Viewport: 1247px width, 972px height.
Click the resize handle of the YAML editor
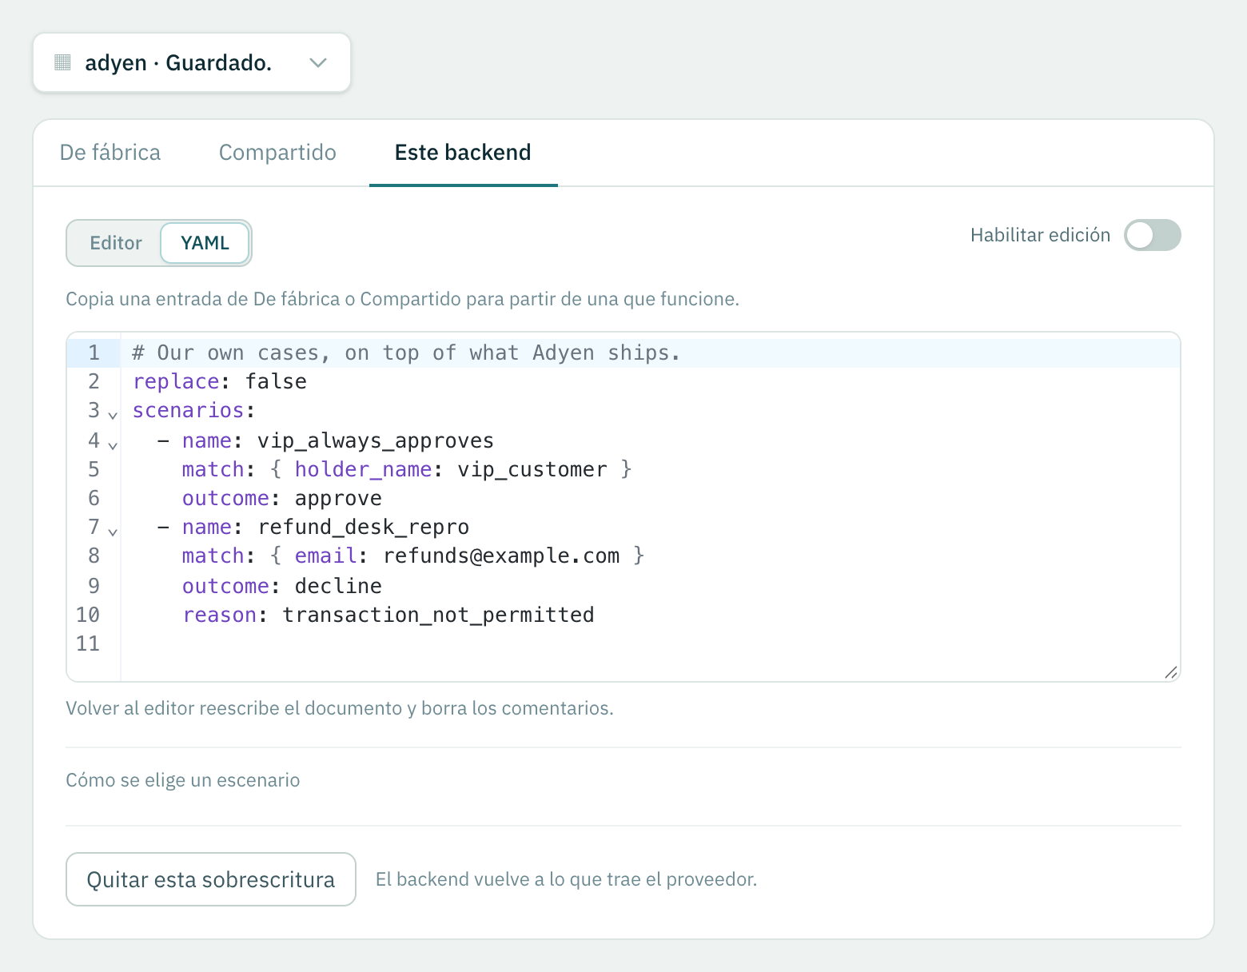point(1170,671)
